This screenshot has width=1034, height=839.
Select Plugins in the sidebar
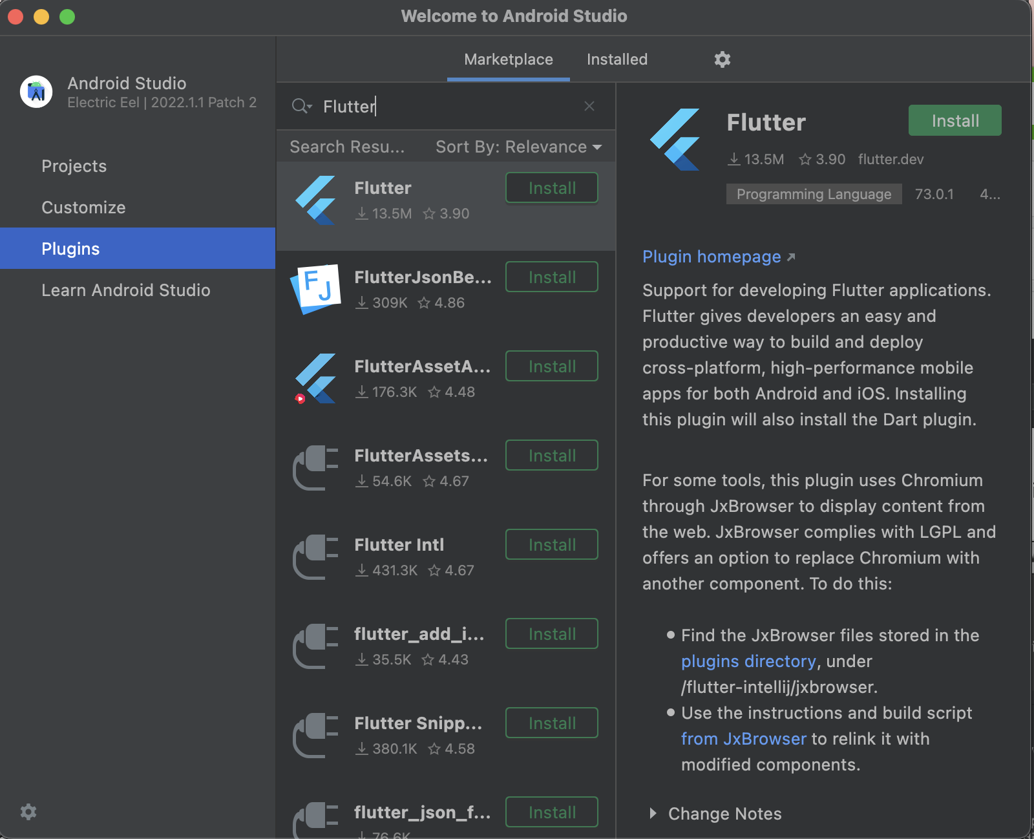(138, 248)
